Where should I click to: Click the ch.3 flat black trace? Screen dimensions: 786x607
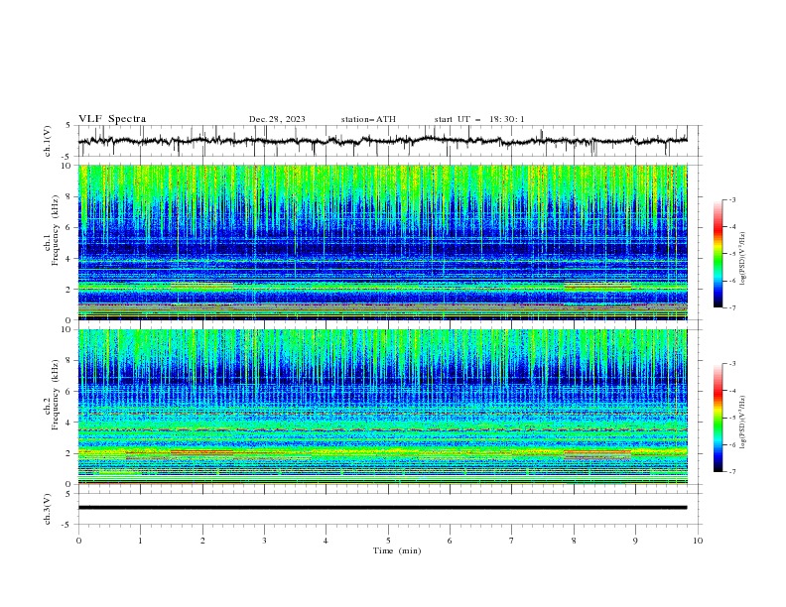click(382, 508)
